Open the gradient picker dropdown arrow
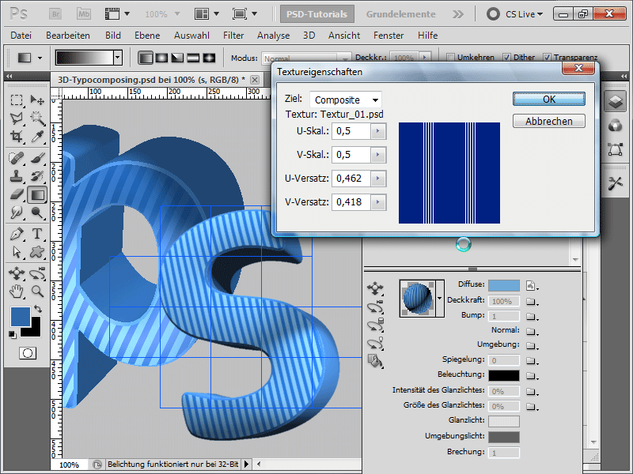 click(117, 58)
